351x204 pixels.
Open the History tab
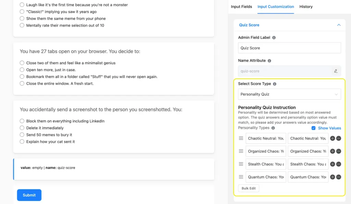click(306, 7)
